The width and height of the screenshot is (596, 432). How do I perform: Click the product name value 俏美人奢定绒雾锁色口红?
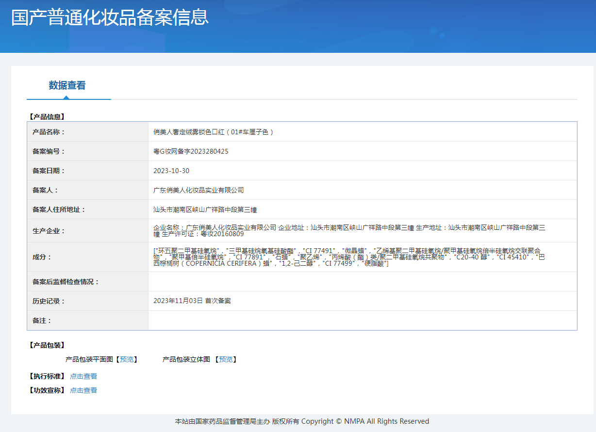(214, 132)
